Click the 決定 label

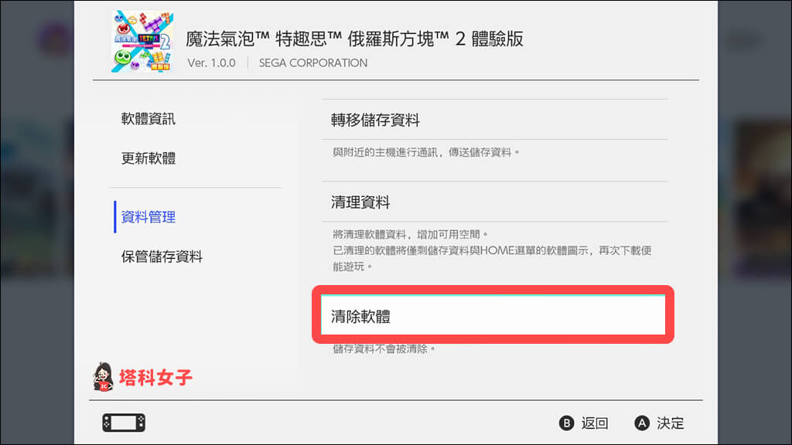[671, 423]
